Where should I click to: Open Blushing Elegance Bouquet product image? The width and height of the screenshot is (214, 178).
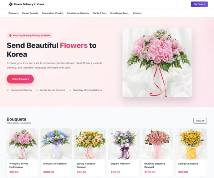pyautogui.click(x=157, y=144)
